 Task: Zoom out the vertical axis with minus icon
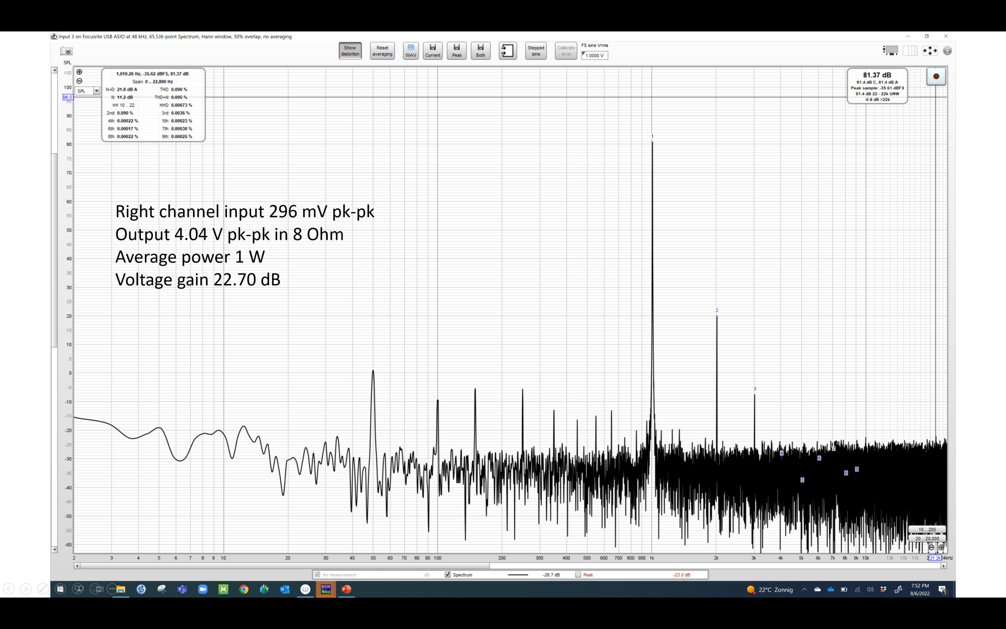[x=79, y=81]
